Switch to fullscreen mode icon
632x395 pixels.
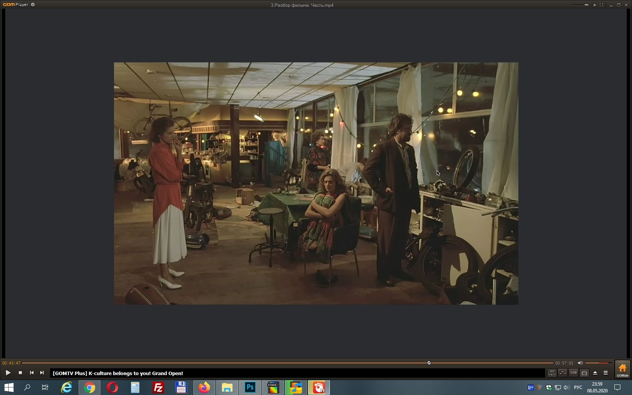coord(601,5)
